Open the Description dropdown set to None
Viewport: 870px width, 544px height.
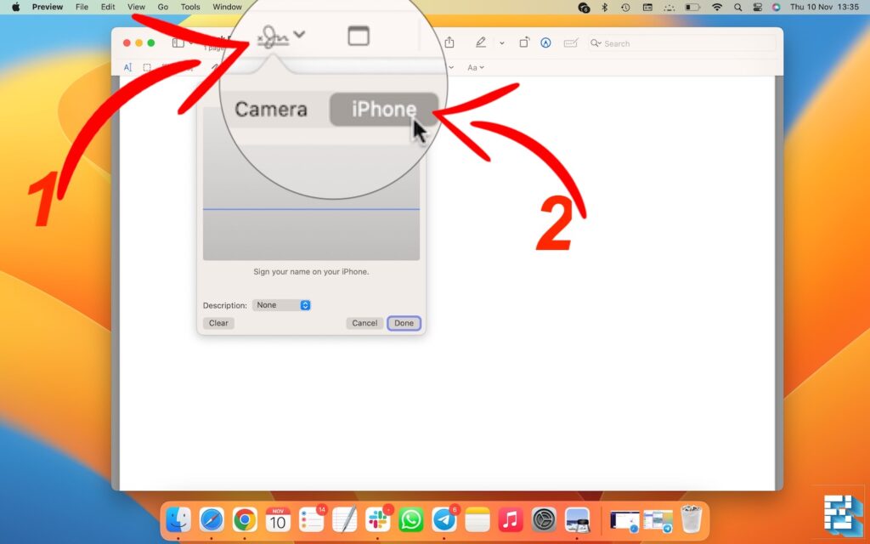click(x=281, y=304)
